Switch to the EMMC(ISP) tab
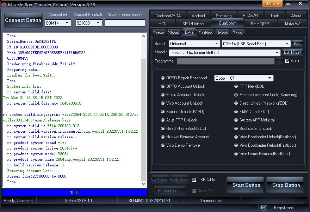 point(261,24)
